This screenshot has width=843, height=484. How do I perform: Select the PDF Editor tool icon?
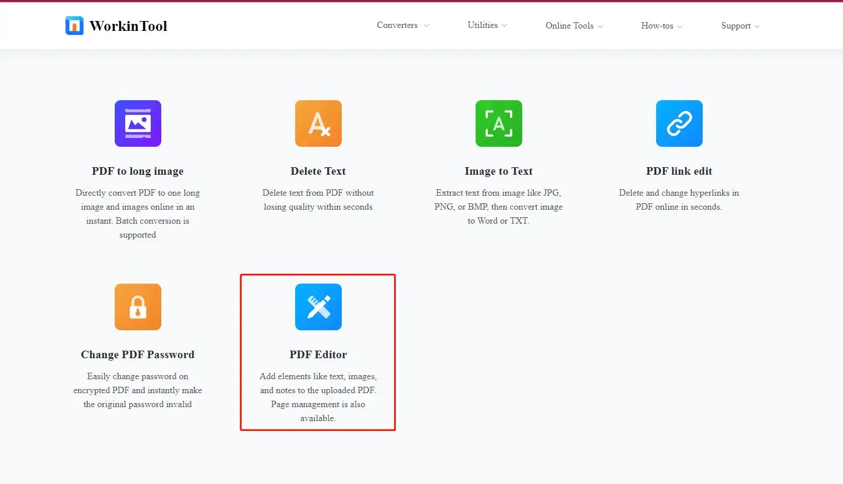point(318,307)
